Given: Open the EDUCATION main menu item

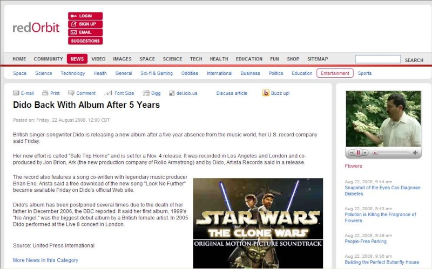Looking at the screenshot, I should [249, 59].
